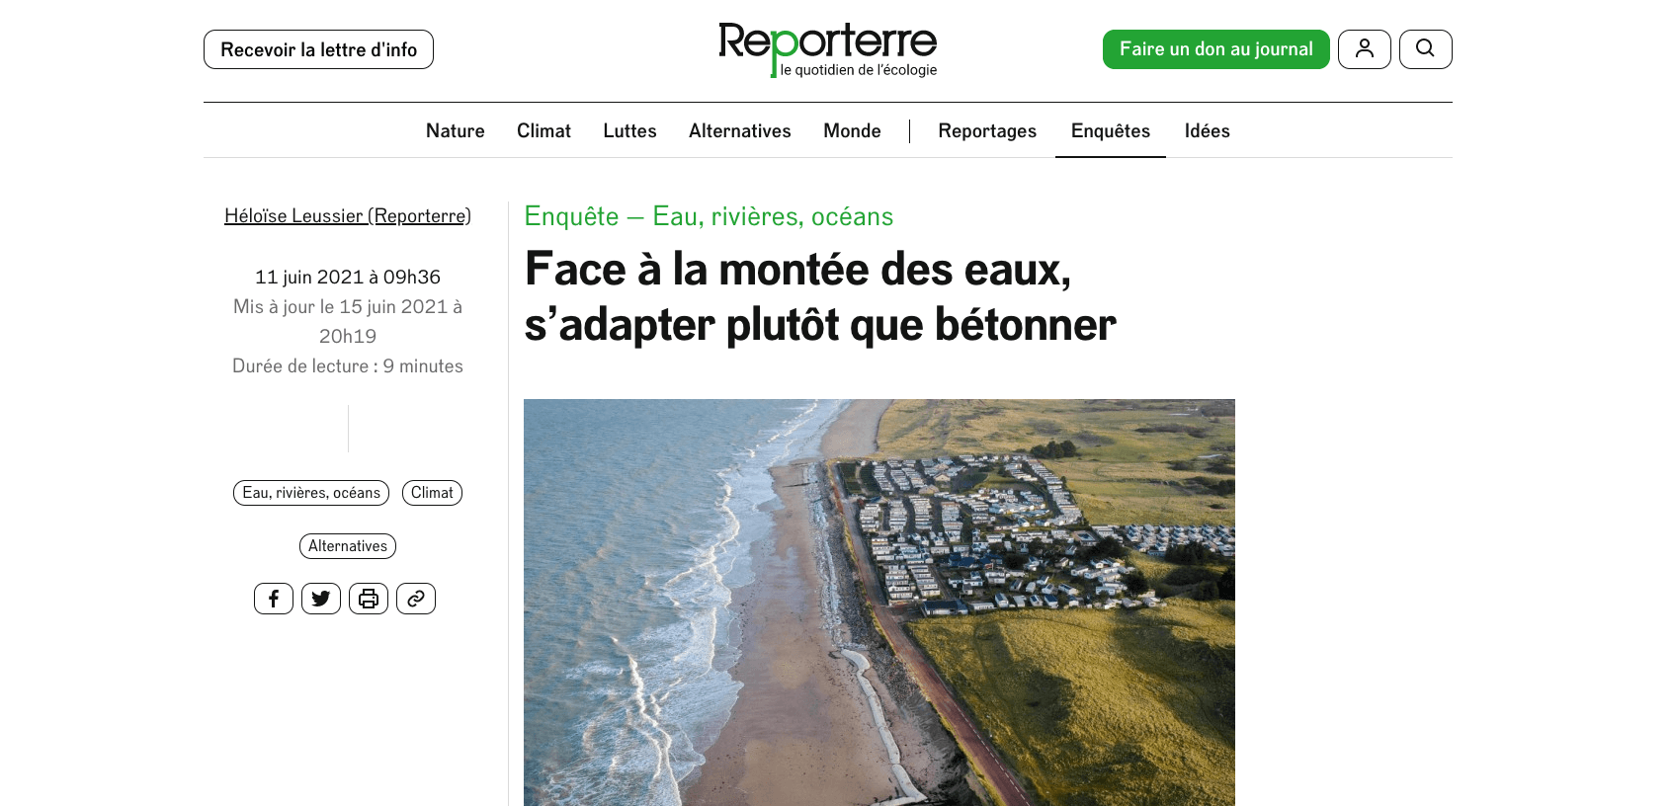Open the Nature section
The width and height of the screenshot is (1672, 806).
tap(456, 130)
